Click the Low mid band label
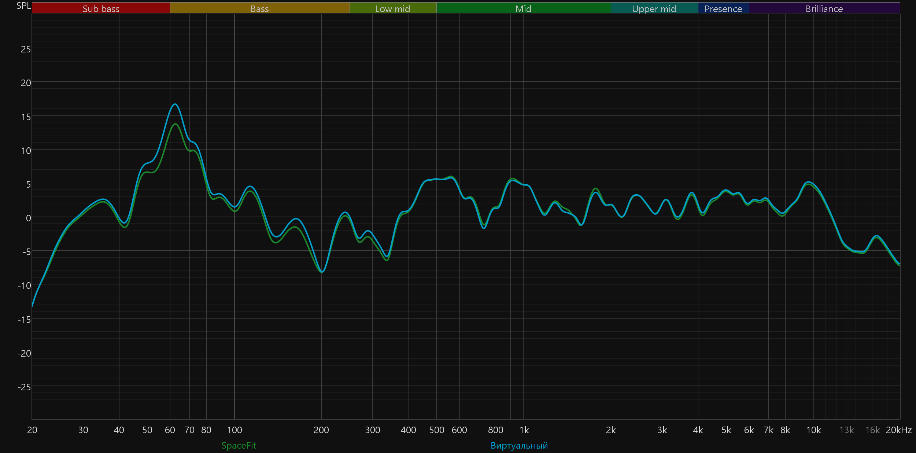 392,8
